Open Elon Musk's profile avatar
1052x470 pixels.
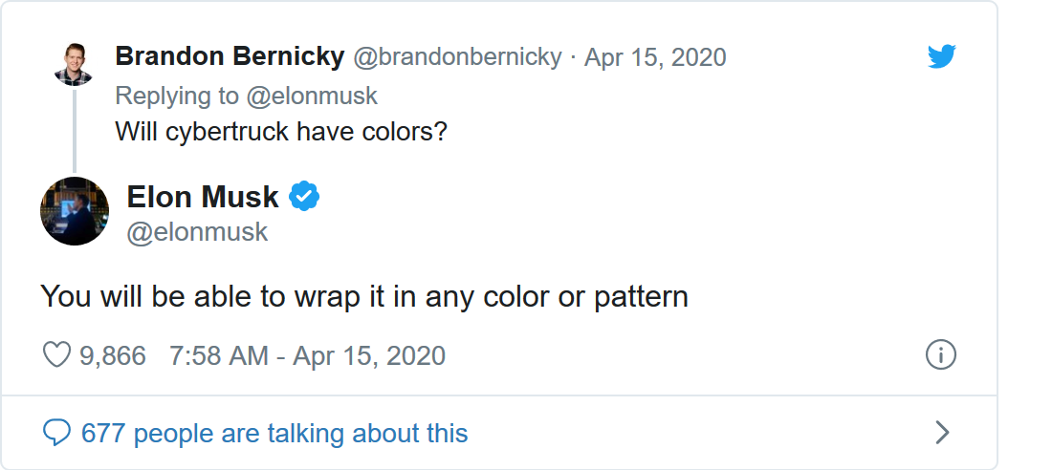pyautogui.click(x=75, y=210)
